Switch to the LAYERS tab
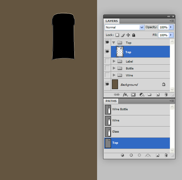 click(112, 21)
